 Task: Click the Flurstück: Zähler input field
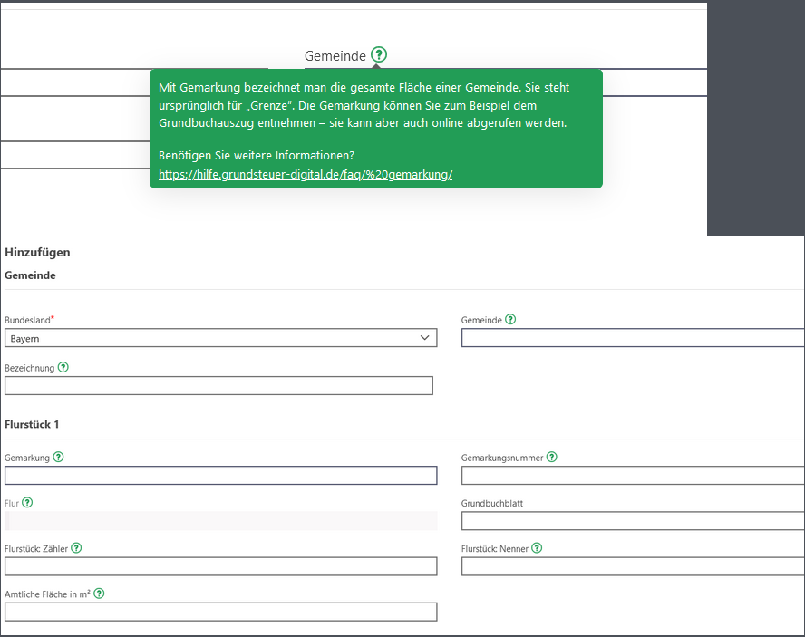point(221,566)
